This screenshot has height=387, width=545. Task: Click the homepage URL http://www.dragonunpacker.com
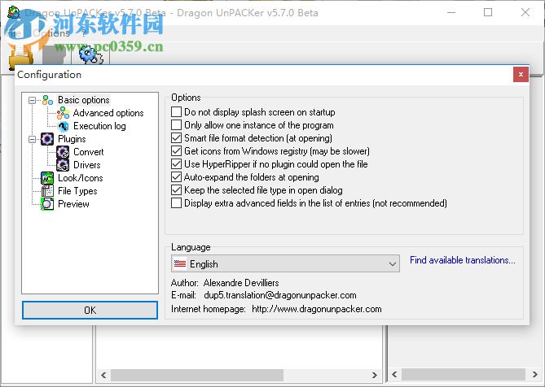pos(317,309)
